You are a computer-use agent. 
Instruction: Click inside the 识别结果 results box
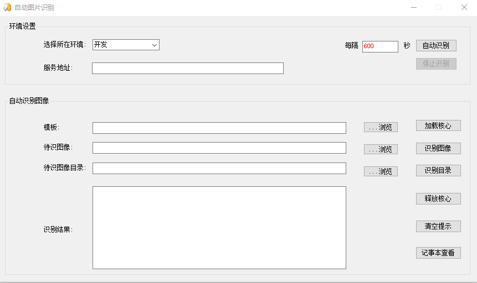click(219, 227)
